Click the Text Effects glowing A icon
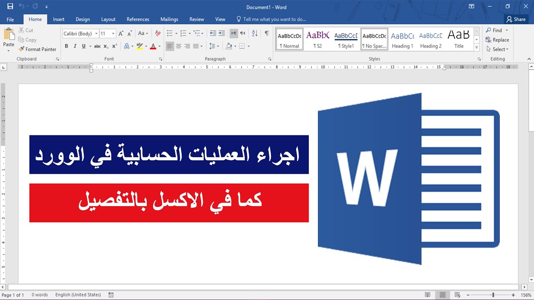The height and width of the screenshot is (300, 534). (x=127, y=46)
